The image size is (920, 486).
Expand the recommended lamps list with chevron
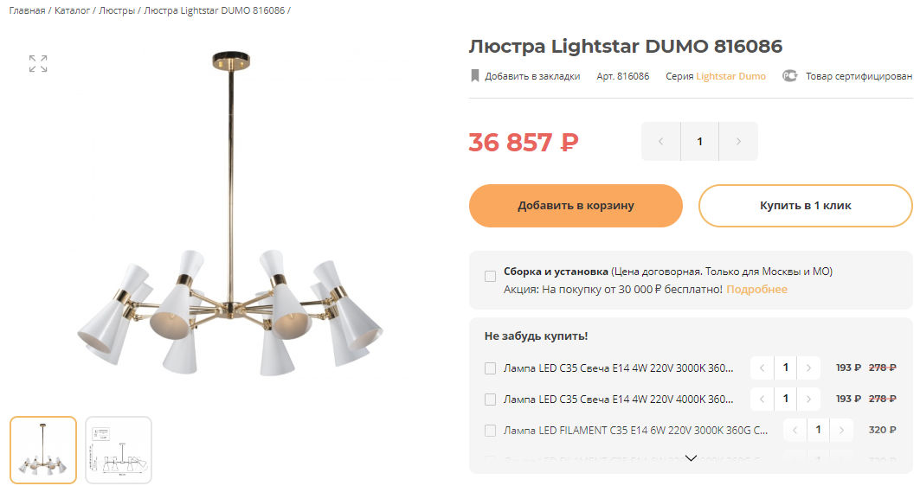pos(692,457)
